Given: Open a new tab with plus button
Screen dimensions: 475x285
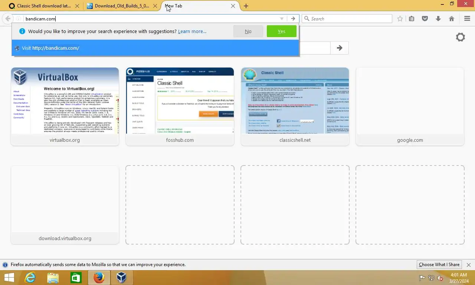Looking at the screenshot, I should tap(246, 6).
